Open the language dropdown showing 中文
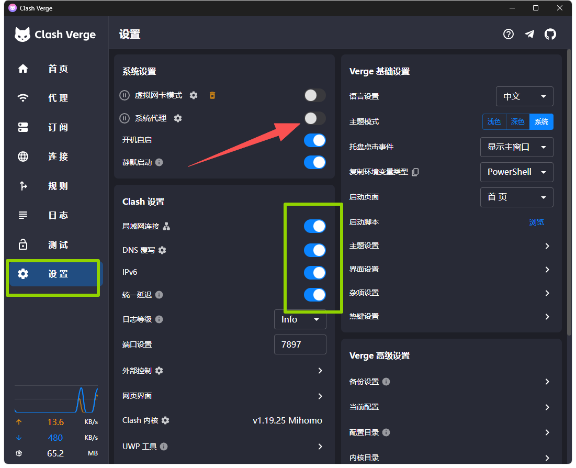The height and width of the screenshot is (468, 576). pyautogui.click(x=524, y=96)
